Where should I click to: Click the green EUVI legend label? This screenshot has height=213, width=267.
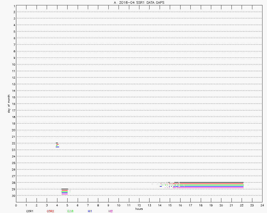(70, 211)
